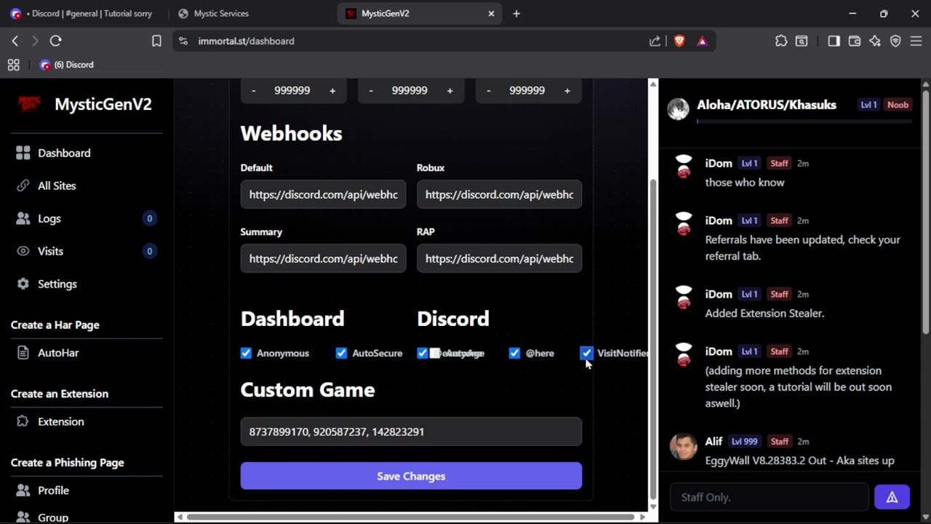Click the send message triangle button in chat
This screenshot has width=931, height=524.
click(892, 498)
